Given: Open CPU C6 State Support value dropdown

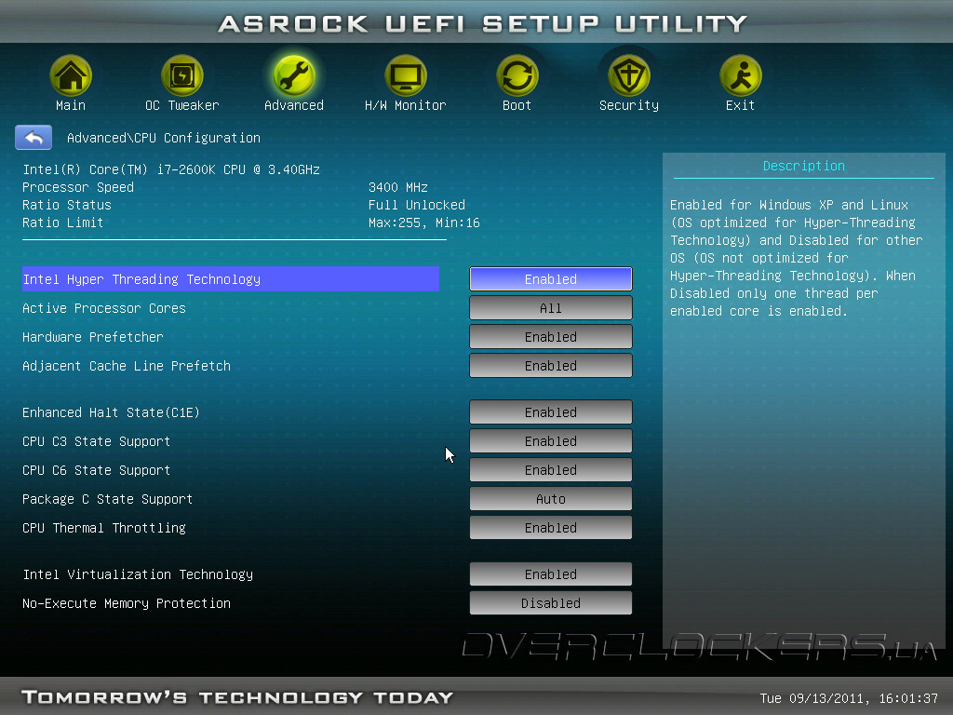Looking at the screenshot, I should pos(551,470).
